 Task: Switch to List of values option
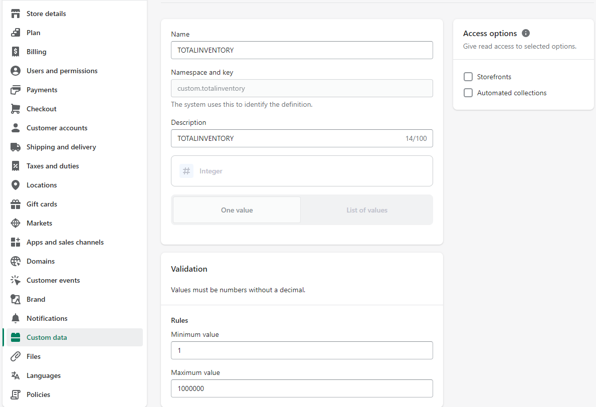367,210
